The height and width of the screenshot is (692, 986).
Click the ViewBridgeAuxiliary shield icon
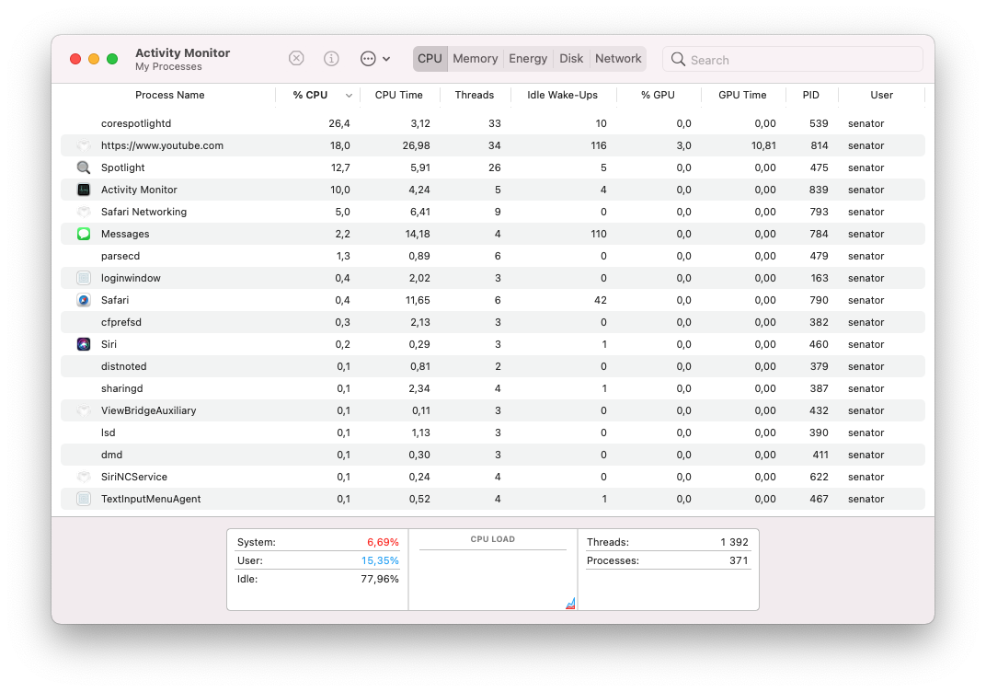(x=84, y=410)
